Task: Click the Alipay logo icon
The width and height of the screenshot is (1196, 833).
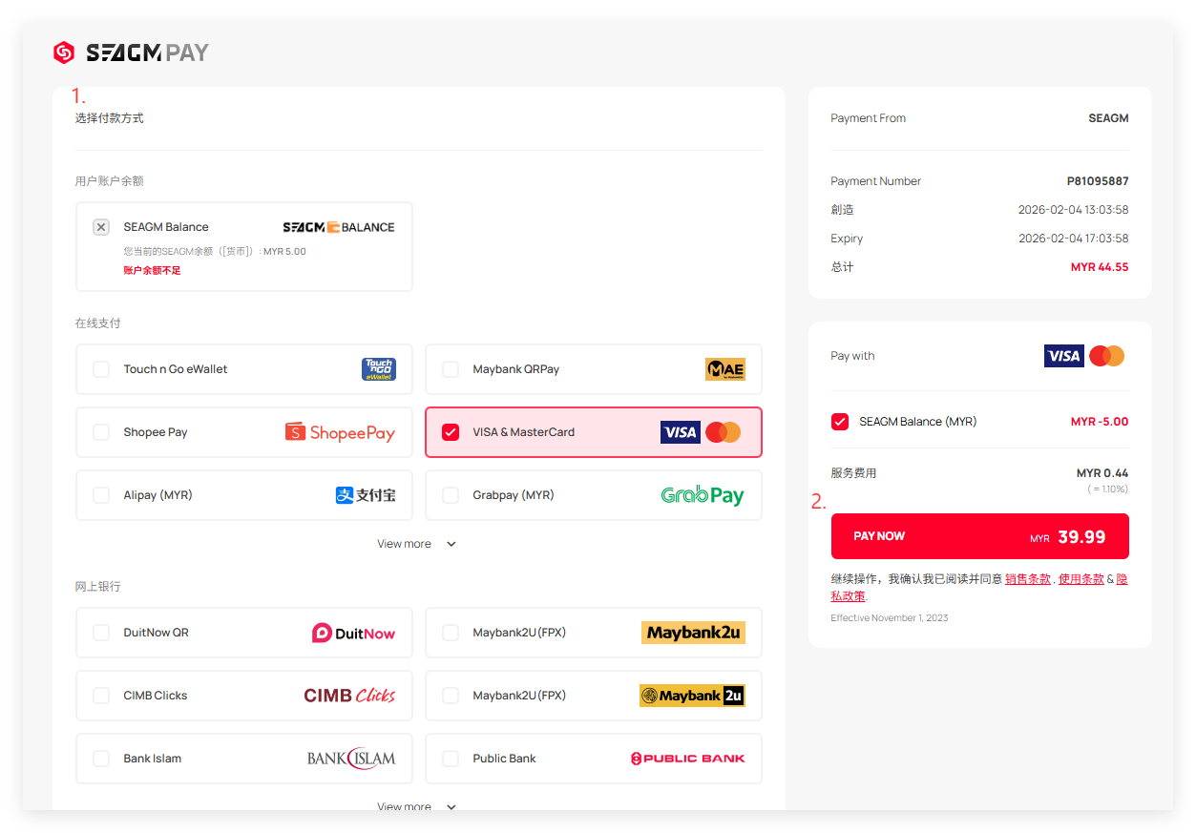Action: click(x=345, y=495)
